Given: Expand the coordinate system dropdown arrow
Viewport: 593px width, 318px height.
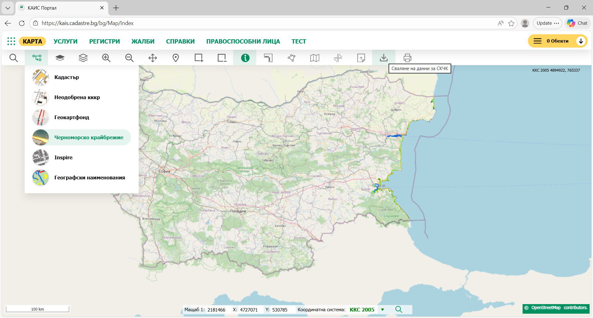Looking at the screenshot, I should 382,310.
